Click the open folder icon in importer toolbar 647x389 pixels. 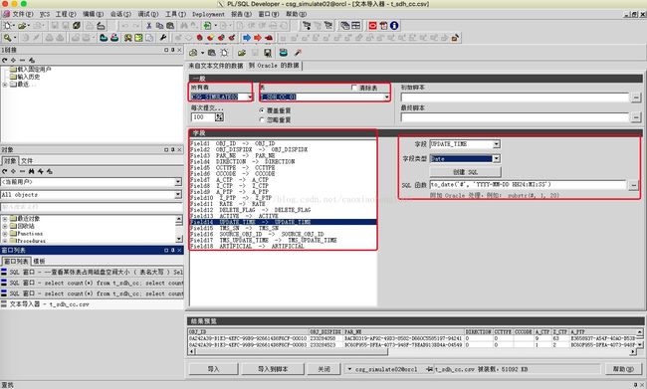click(x=242, y=53)
